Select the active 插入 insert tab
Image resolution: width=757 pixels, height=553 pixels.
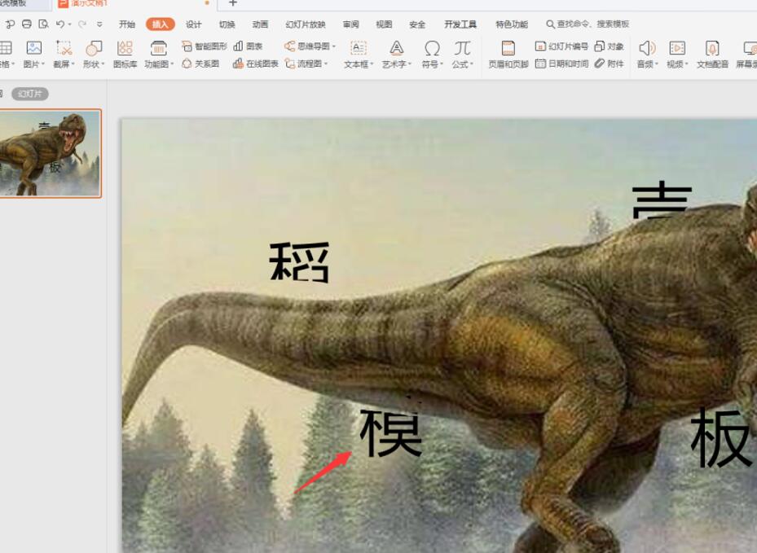pos(161,24)
